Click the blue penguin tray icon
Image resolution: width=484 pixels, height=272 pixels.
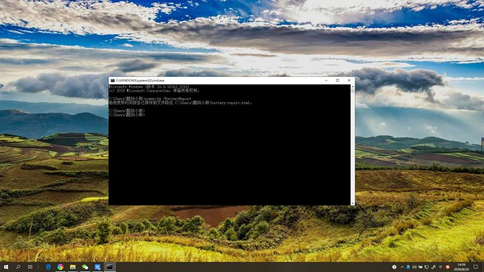pos(408,267)
